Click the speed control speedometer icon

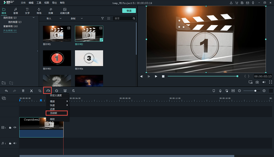pos(48,91)
